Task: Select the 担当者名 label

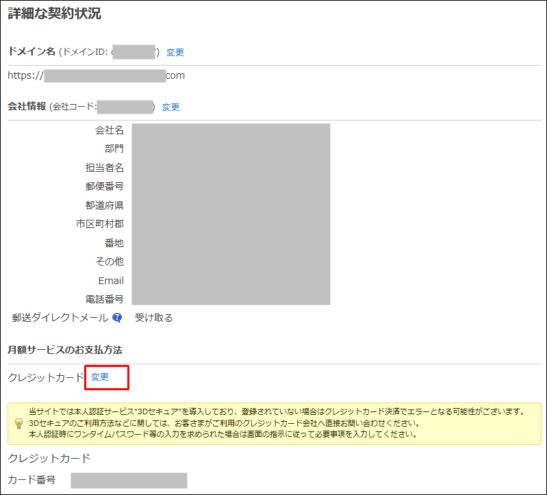Action: pos(105,168)
